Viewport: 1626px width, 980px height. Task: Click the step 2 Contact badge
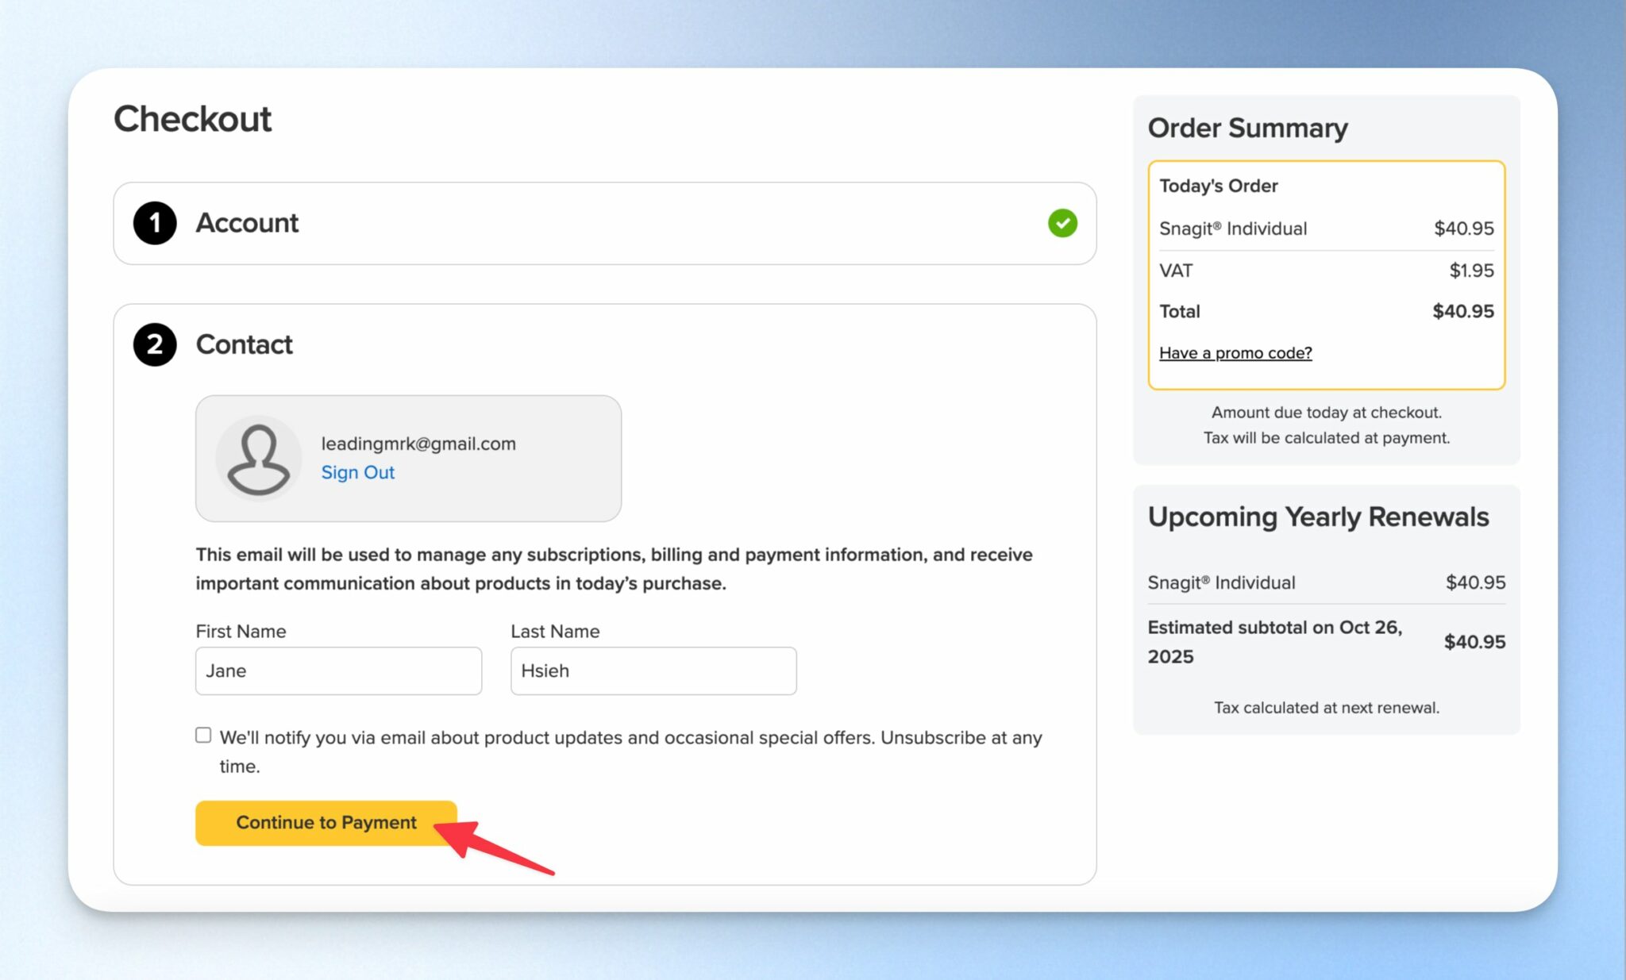pos(155,344)
